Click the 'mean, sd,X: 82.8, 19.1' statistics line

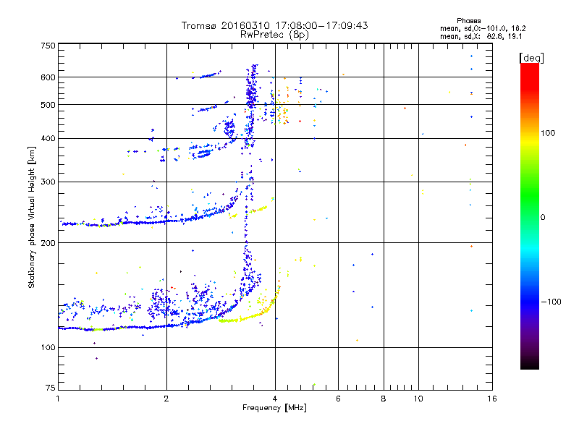tap(481, 37)
